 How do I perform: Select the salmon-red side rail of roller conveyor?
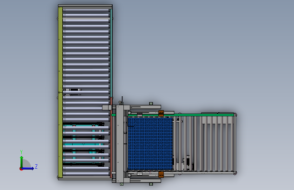[x=111, y=137]
